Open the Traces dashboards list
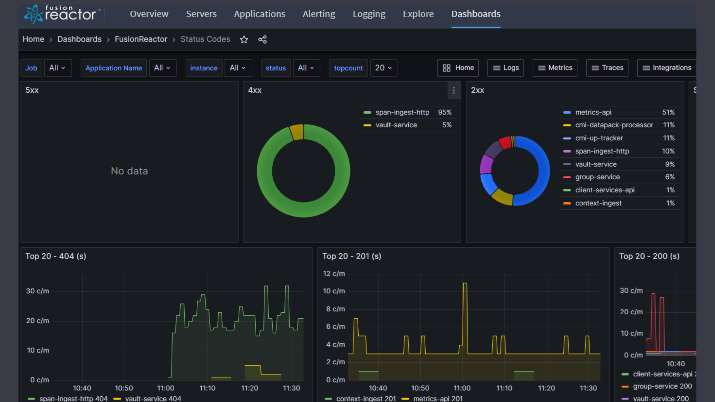 tap(607, 68)
